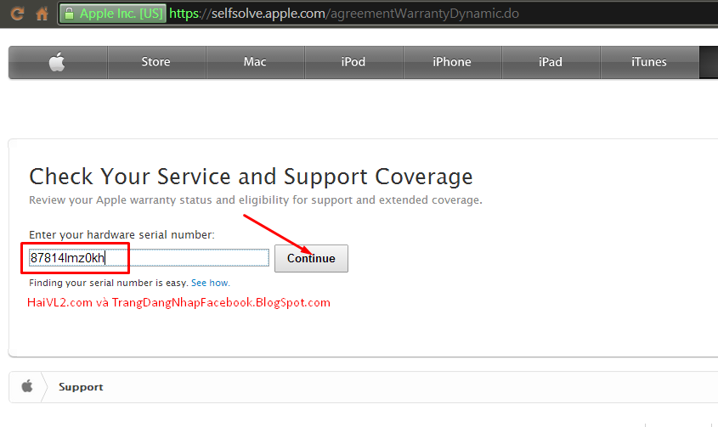Viewport: 718px width, 427px height.
Task: Open the iTunes navigation tab
Action: point(649,62)
